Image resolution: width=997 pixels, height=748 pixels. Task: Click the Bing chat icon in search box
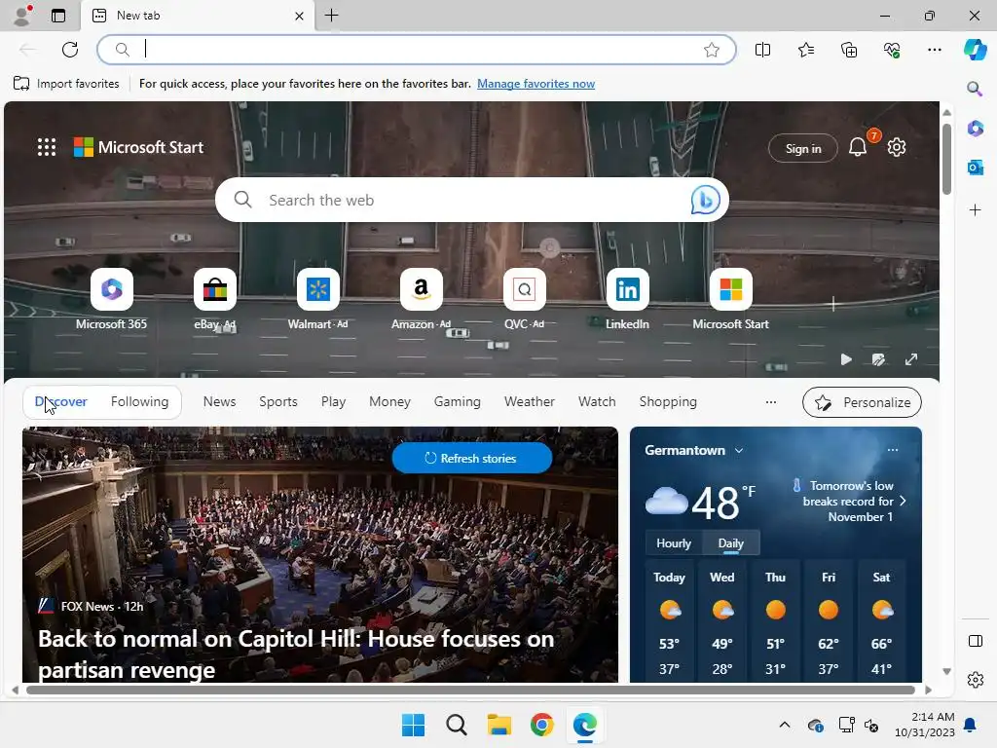(705, 200)
